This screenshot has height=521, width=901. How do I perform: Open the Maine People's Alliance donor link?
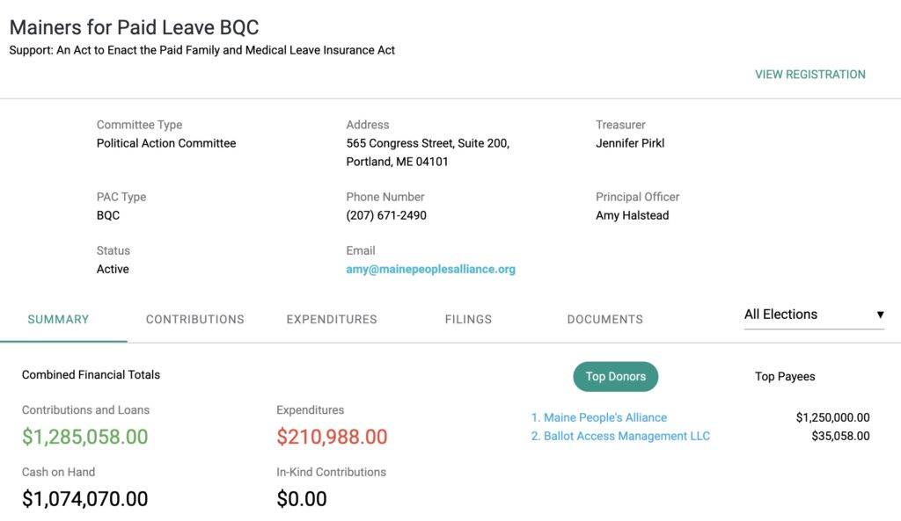coord(604,418)
